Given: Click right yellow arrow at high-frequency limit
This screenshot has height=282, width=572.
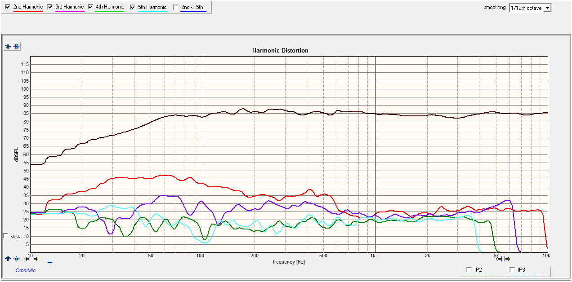Looking at the screenshot, I should click(x=507, y=259).
